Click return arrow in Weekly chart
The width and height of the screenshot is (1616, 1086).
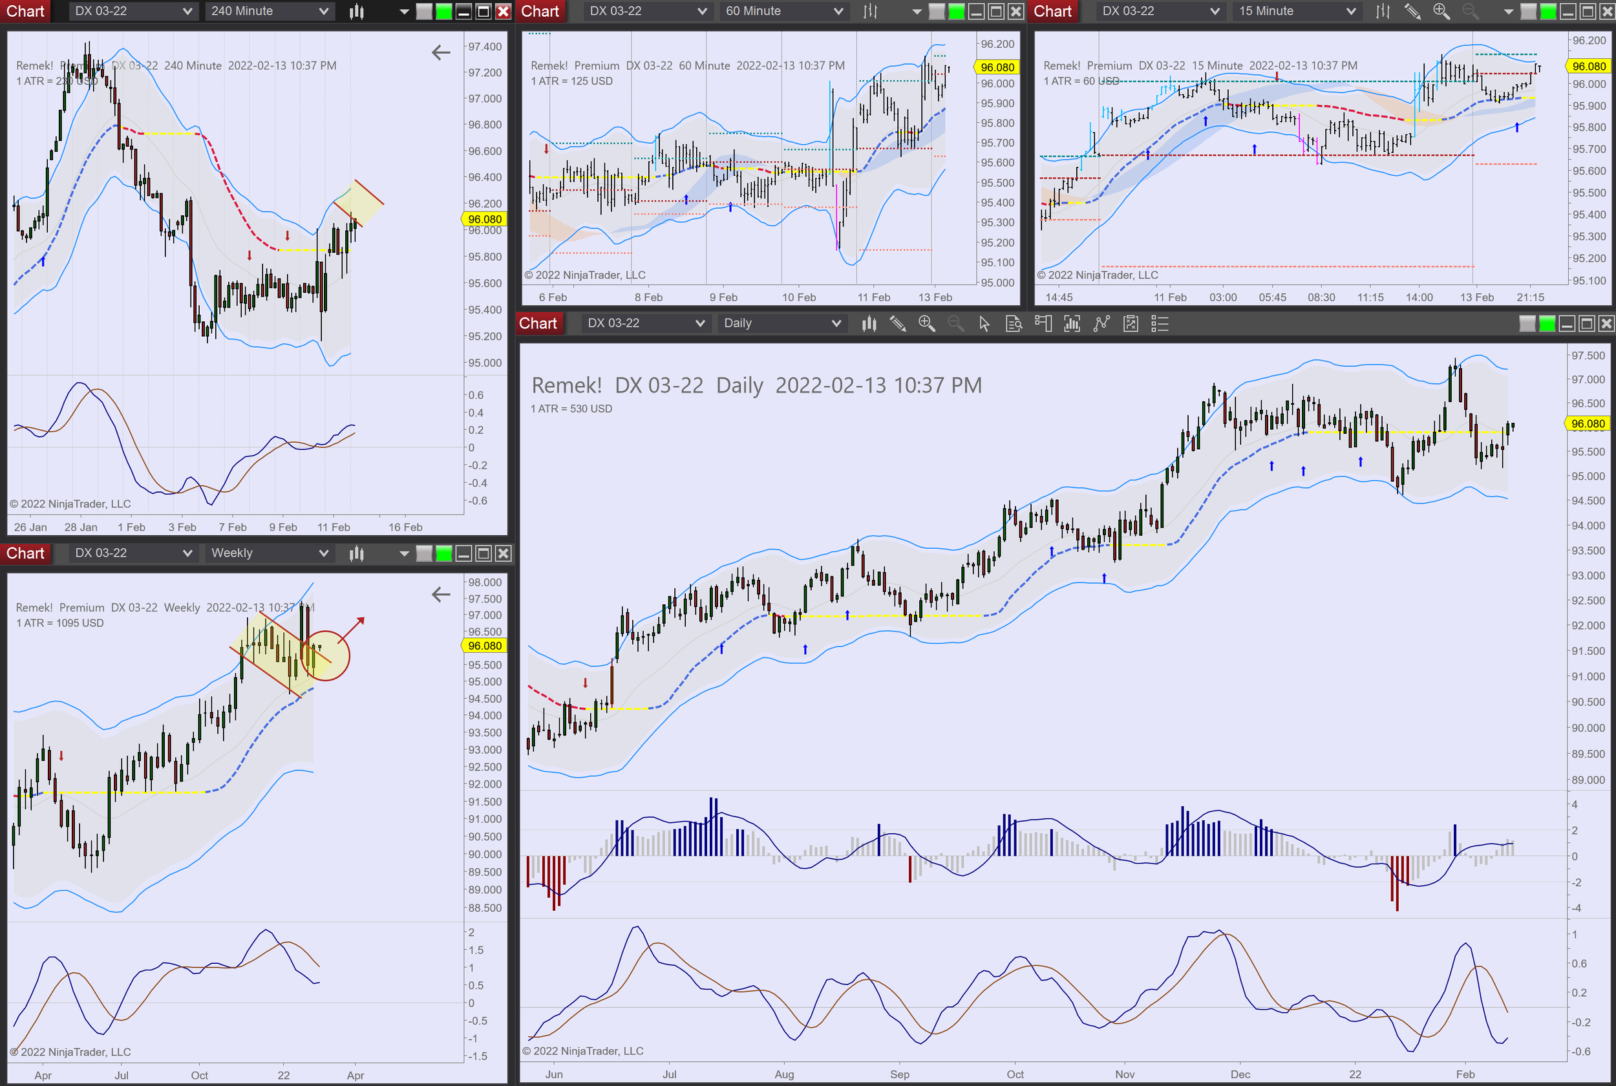tap(440, 594)
